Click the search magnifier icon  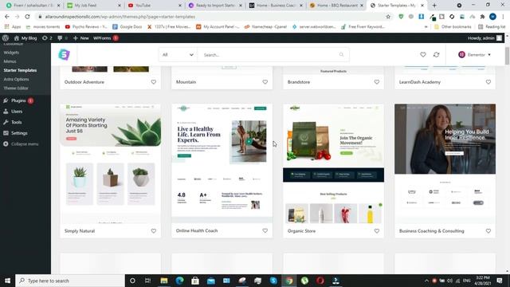click(341, 55)
